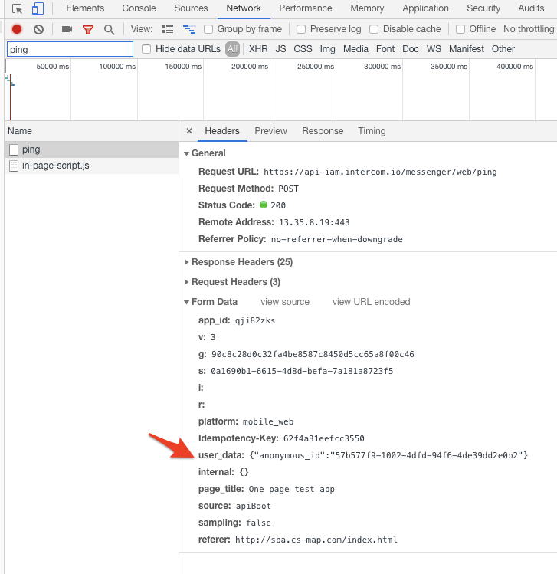The height and width of the screenshot is (574, 557).
Task: Click the timeline overview waterfall marks
Action: (10, 81)
